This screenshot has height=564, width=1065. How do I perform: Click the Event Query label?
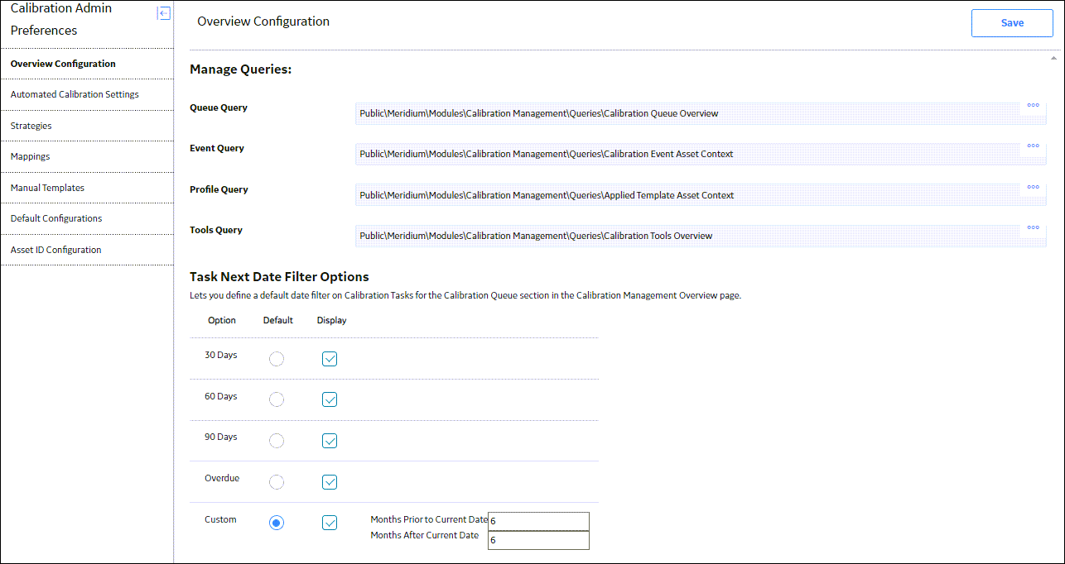click(217, 148)
